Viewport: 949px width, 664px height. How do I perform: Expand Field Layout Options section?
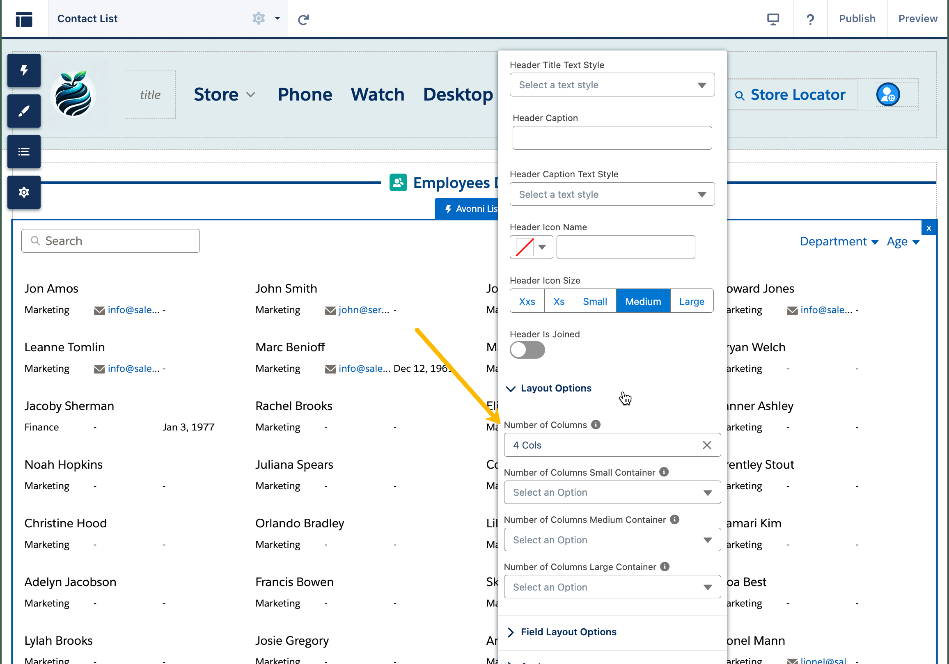pos(568,632)
